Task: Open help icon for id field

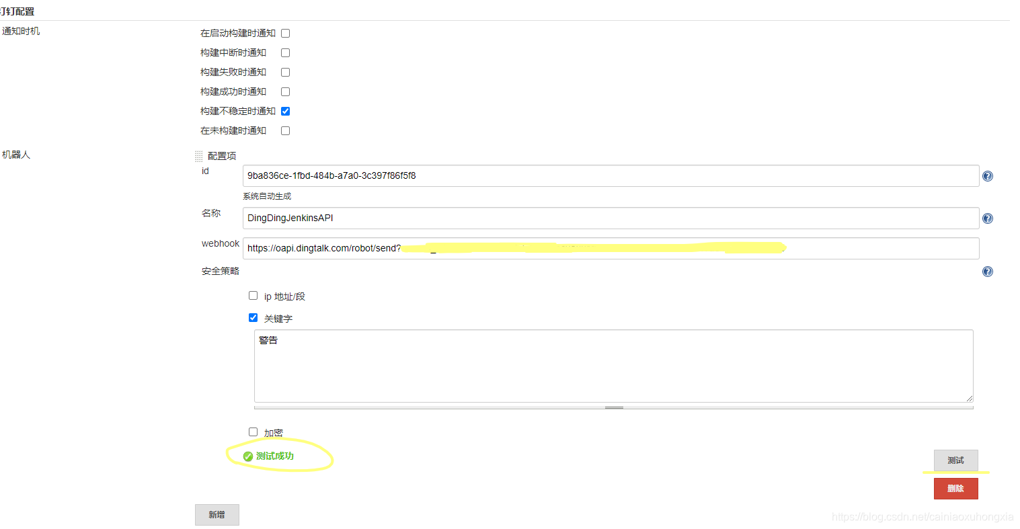Action: point(987,176)
